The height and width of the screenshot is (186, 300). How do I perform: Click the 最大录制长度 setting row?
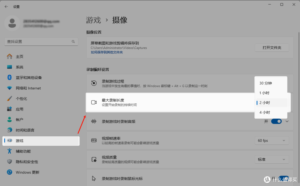point(188,102)
